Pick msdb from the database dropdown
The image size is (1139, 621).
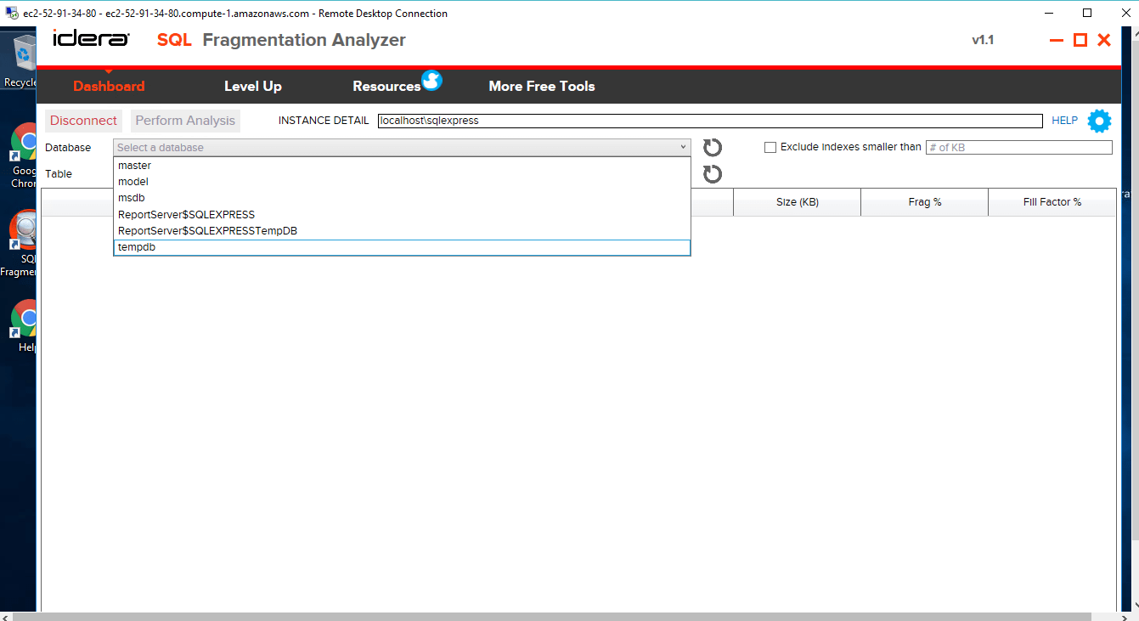coord(132,198)
